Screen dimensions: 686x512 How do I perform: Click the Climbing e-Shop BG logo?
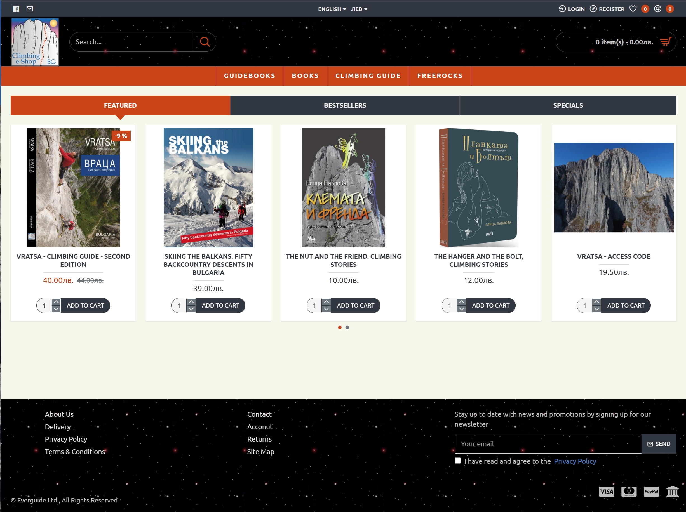35,42
